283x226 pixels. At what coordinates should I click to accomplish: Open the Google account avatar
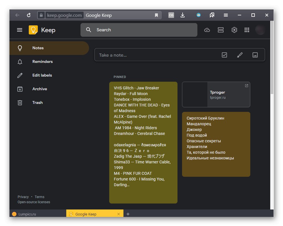[x=260, y=30]
